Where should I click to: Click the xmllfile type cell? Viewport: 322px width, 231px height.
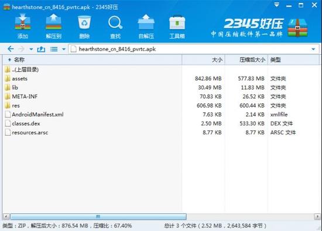[279, 115]
